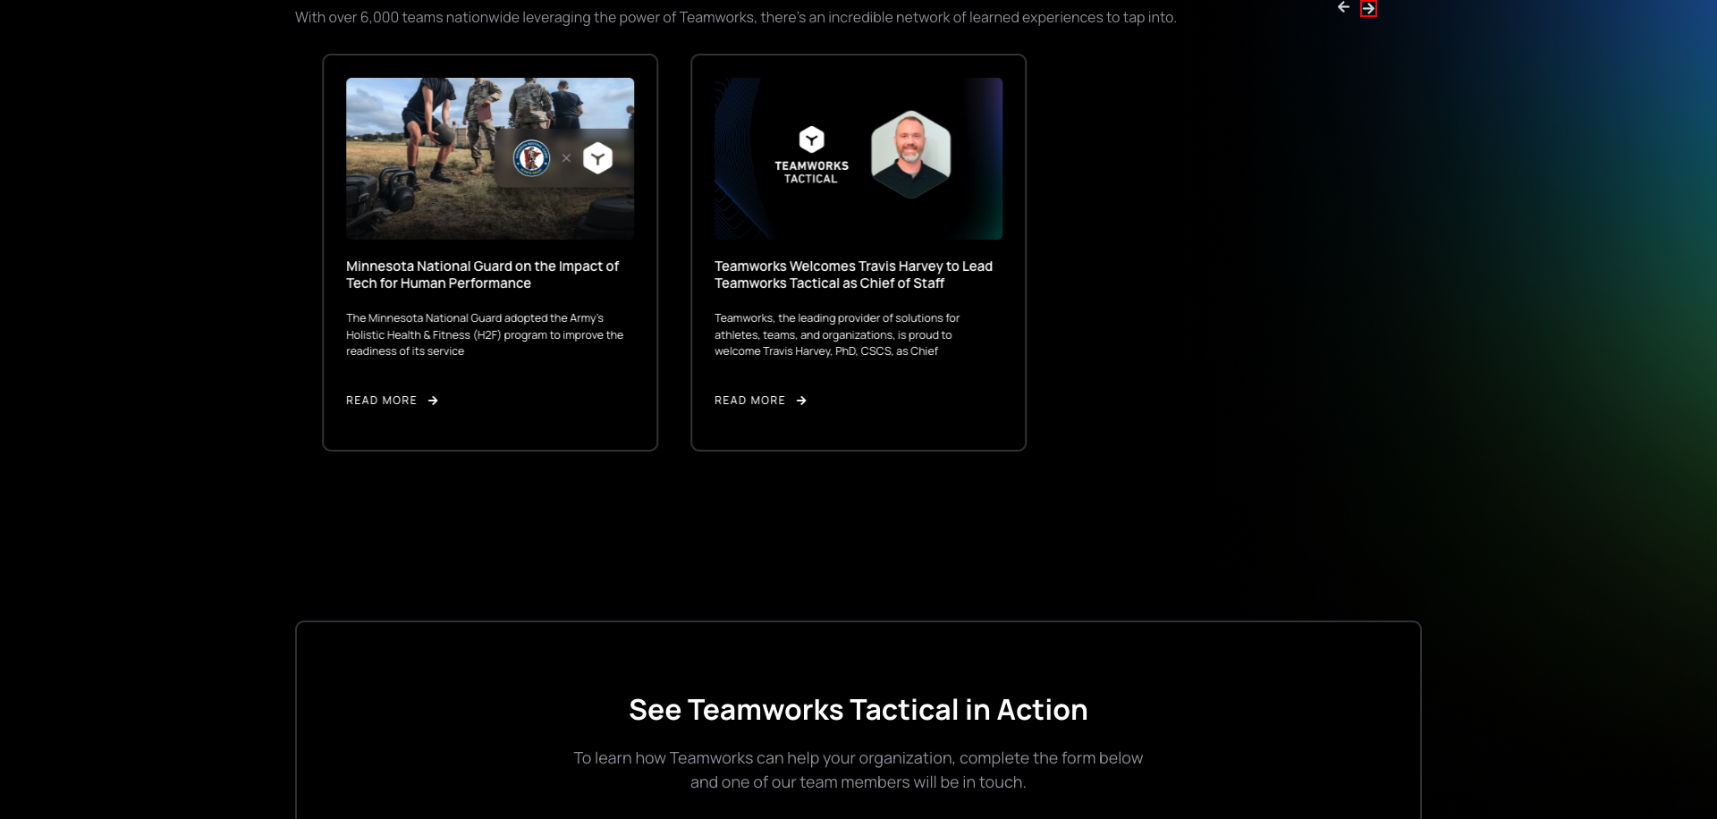Click the arrow icon beside Minnesota READ MORE
The image size is (1717, 819).
tap(432, 401)
